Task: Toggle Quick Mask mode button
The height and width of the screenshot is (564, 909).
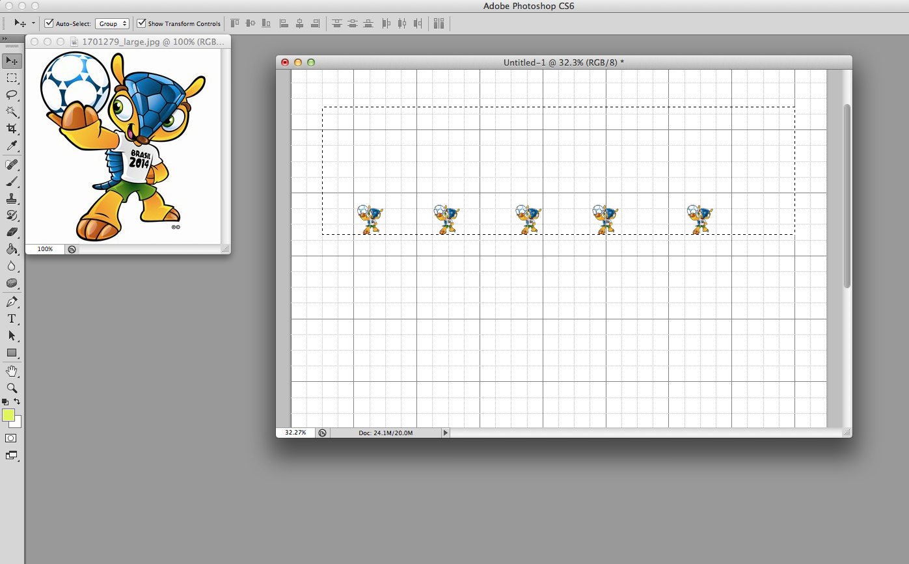Action: pyautogui.click(x=11, y=438)
